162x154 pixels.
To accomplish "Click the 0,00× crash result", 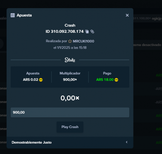I will (x=70, y=98).
